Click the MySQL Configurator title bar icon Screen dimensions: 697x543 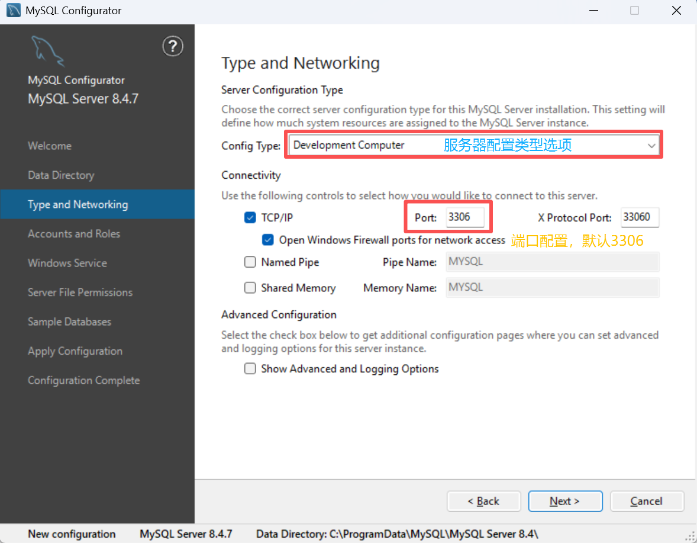coord(14,10)
